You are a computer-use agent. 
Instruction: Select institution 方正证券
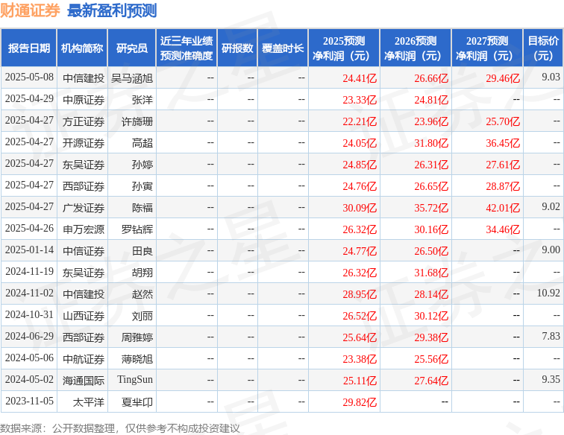84,121
